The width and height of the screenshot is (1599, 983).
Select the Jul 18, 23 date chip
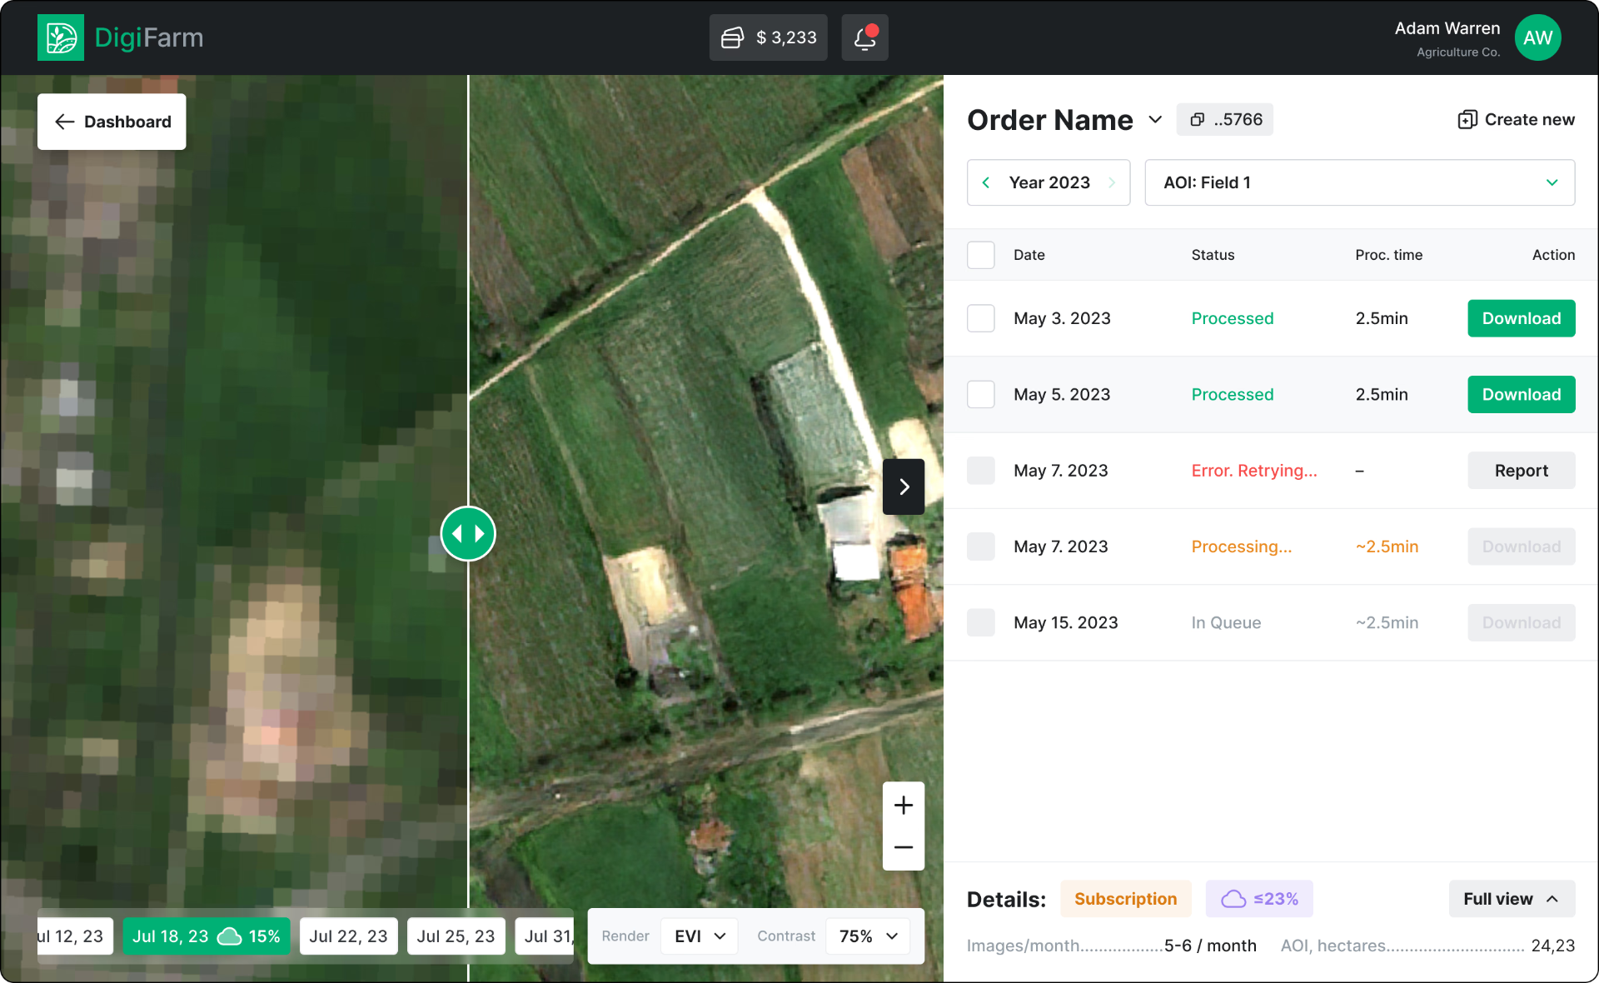(206, 936)
